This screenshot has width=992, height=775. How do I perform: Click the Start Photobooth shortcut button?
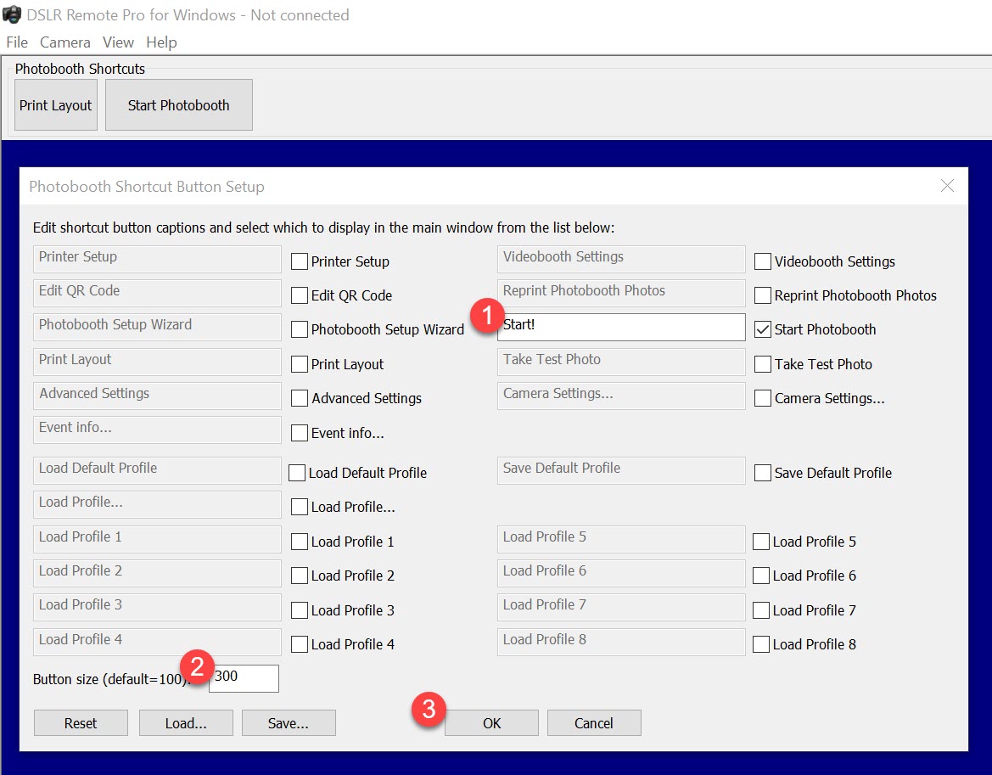pyautogui.click(x=179, y=105)
